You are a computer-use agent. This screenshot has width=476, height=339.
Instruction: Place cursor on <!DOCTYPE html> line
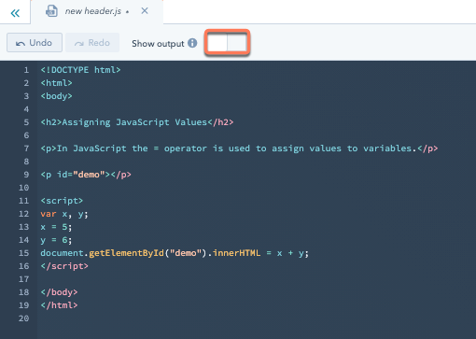pyautogui.click(x=80, y=70)
